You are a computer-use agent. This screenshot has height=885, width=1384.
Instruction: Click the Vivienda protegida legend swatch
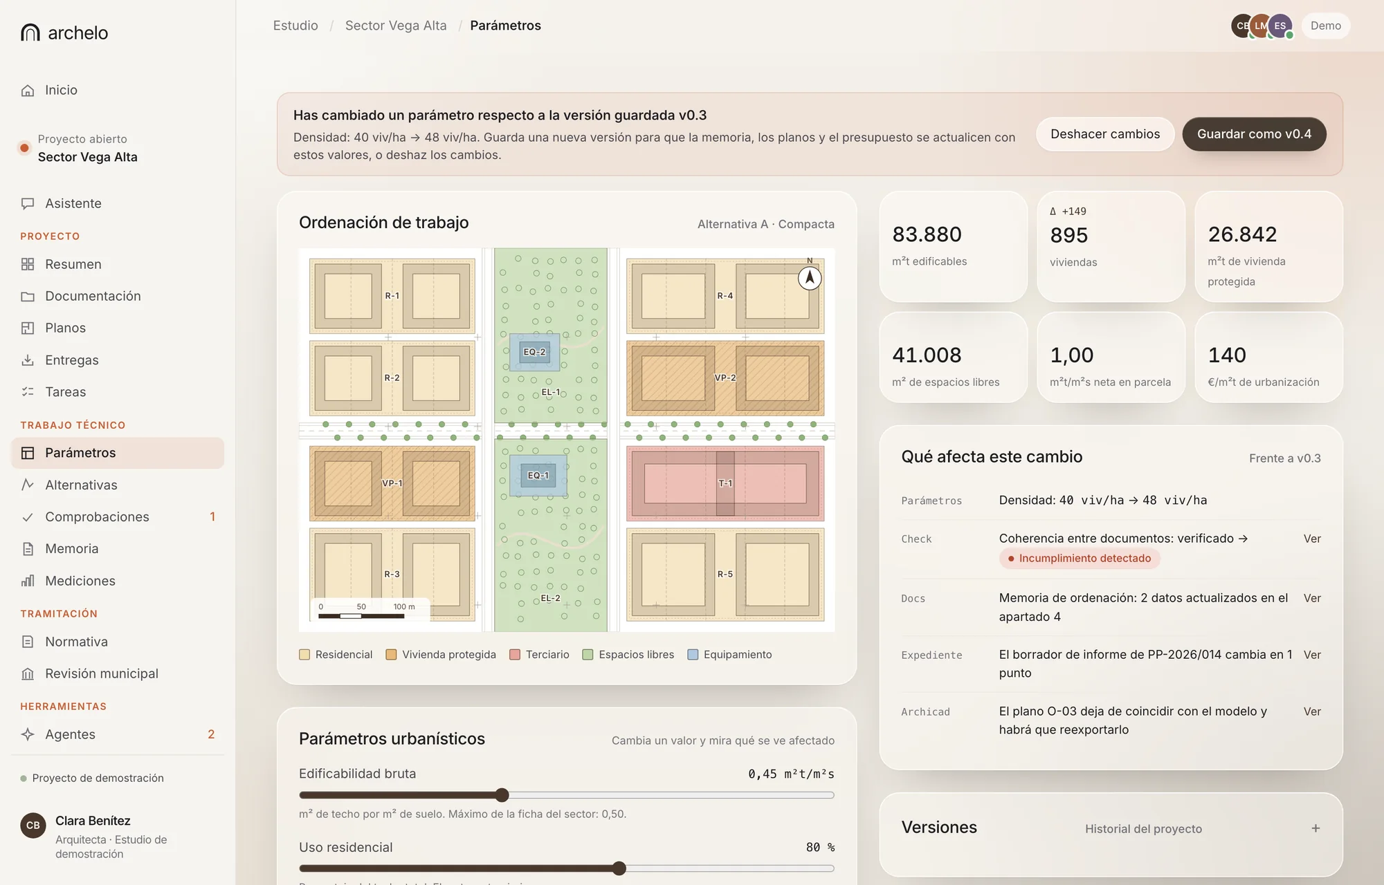point(391,655)
